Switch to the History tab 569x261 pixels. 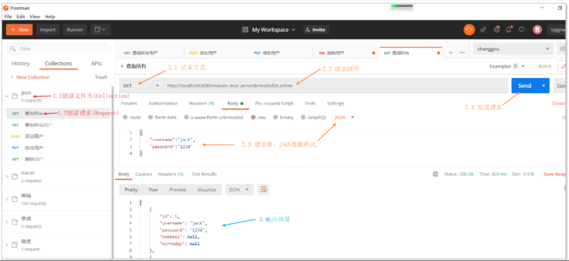tap(21, 63)
